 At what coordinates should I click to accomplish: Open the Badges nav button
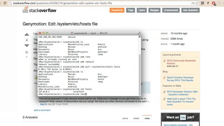pos(154,10)
